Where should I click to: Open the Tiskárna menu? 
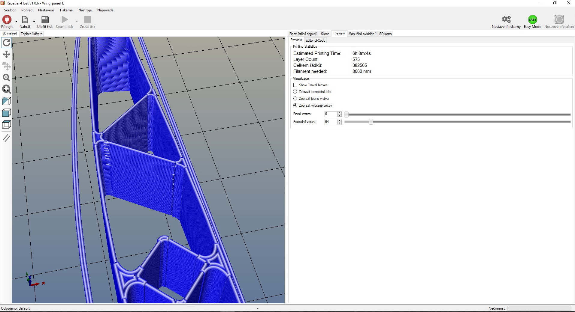(x=66, y=10)
